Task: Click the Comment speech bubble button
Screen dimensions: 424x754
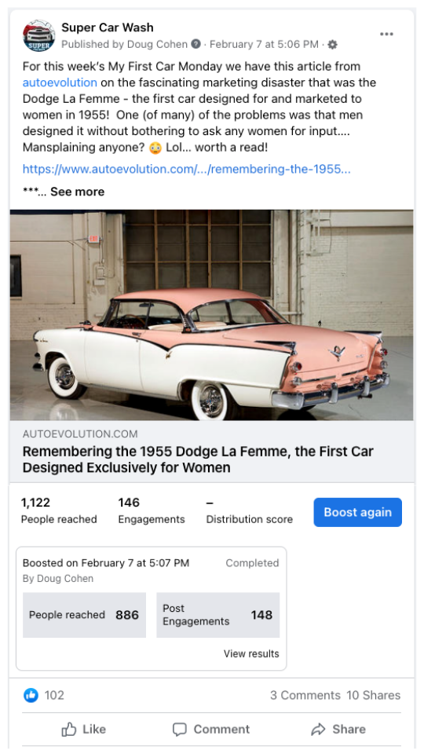Action: [x=211, y=729]
